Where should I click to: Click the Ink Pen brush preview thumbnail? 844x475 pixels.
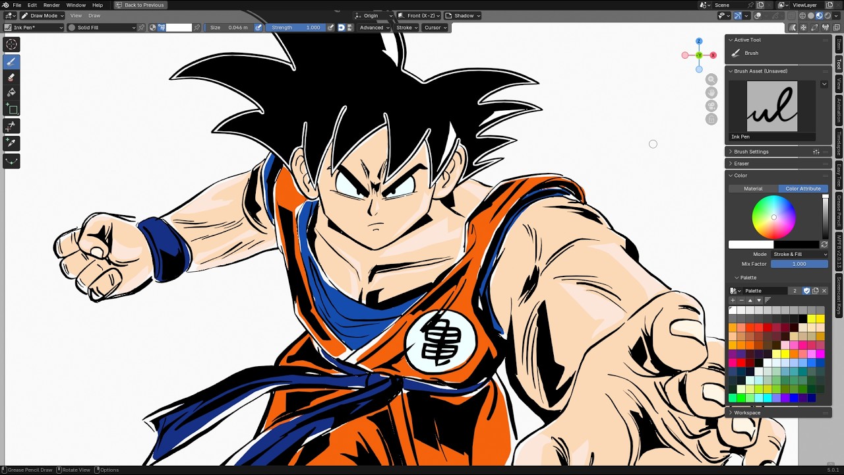point(771,106)
